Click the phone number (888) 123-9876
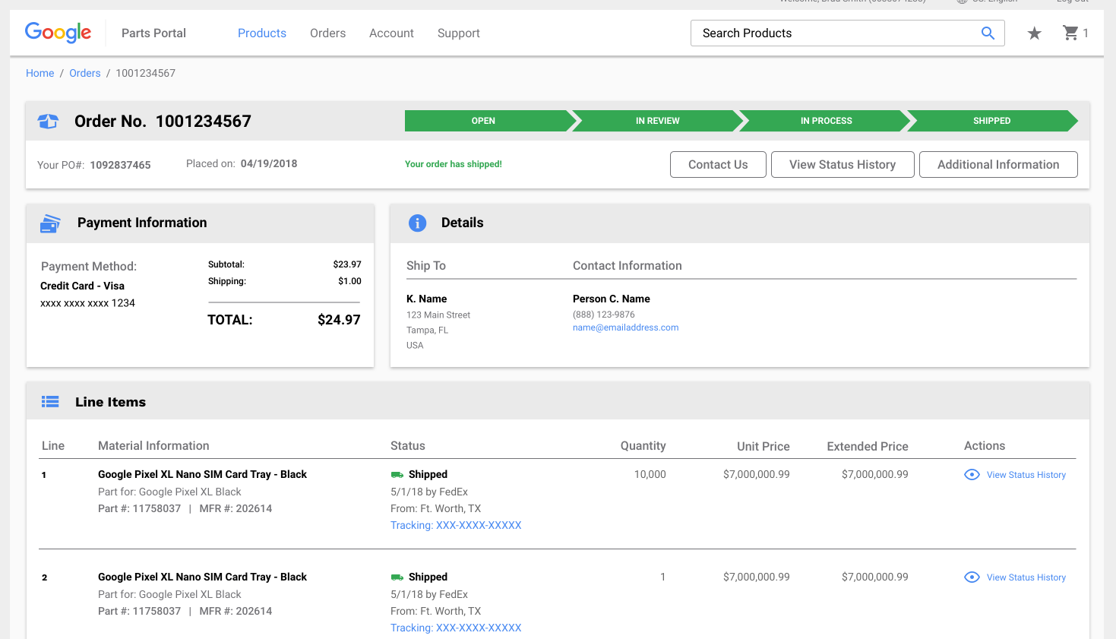Viewport: 1116px width, 639px height. pyautogui.click(x=604, y=315)
